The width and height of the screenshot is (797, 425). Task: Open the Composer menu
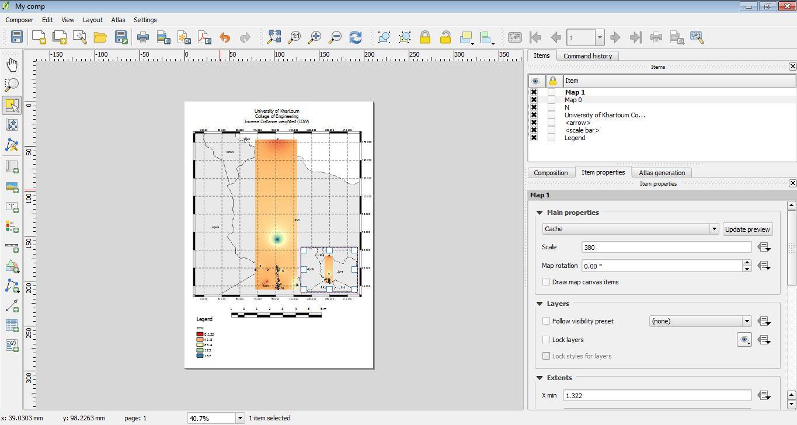[19, 20]
